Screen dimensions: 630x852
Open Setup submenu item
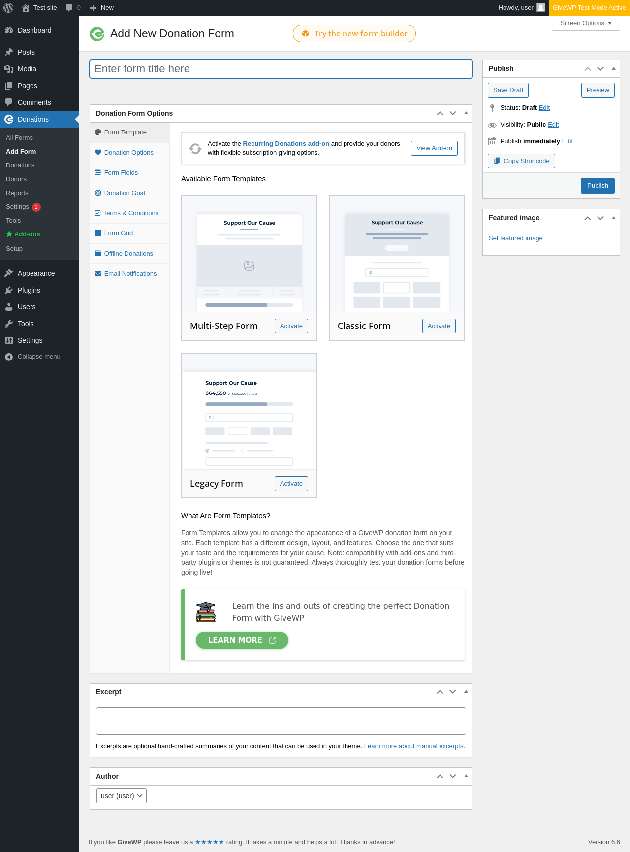14,249
